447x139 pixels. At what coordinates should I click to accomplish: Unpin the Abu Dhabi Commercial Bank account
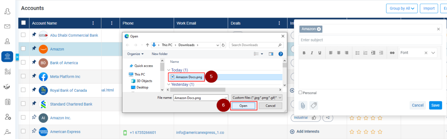[34, 35]
